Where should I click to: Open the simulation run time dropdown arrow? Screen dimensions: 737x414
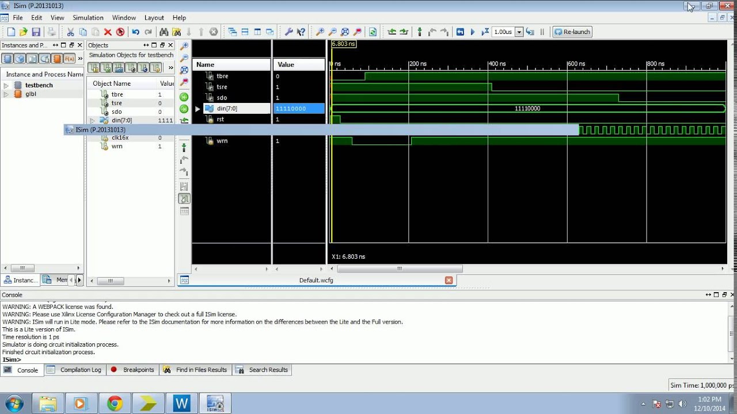coord(519,32)
